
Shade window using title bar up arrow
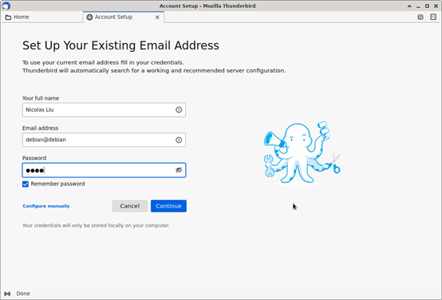(x=409, y=6)
